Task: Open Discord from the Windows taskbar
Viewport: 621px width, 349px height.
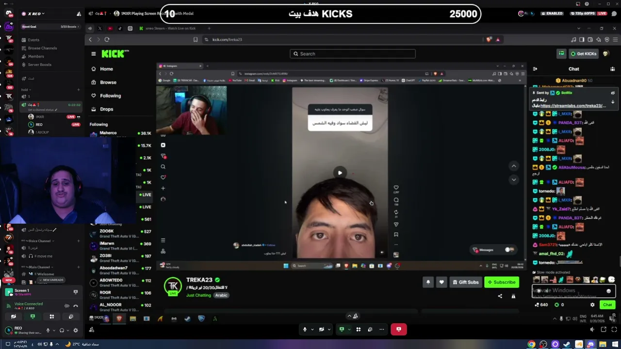Action: point(590,345)
